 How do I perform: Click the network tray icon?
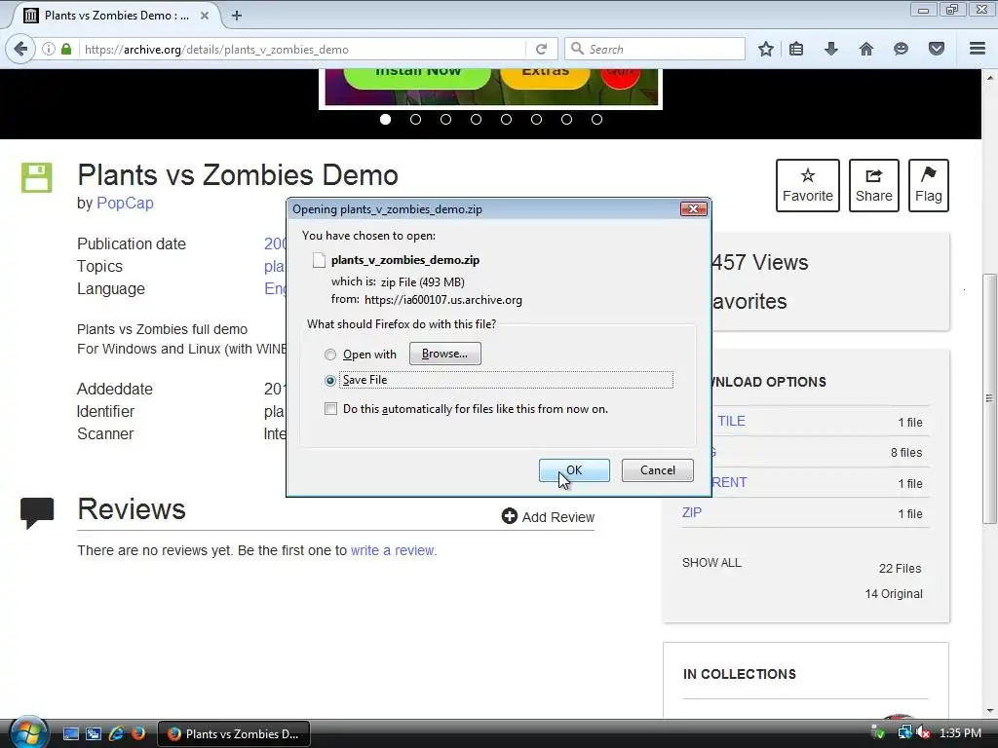point(904,733)
